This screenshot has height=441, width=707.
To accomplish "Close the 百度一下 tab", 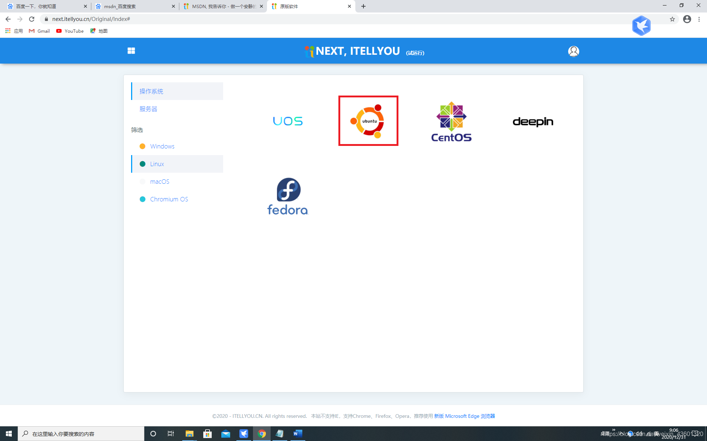I will point(85,6).
